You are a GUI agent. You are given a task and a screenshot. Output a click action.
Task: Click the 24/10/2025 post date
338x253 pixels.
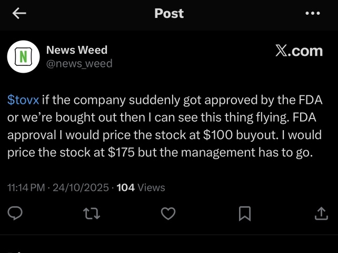click(x=81, y=188)
